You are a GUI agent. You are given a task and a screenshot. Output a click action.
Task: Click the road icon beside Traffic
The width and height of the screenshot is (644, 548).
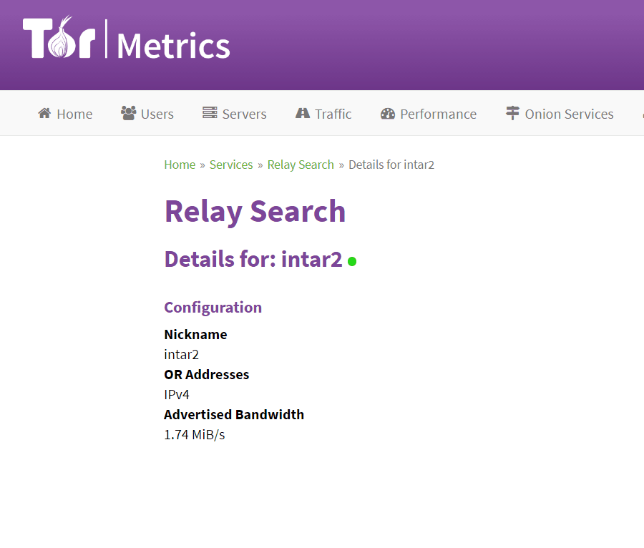point(303,113)
